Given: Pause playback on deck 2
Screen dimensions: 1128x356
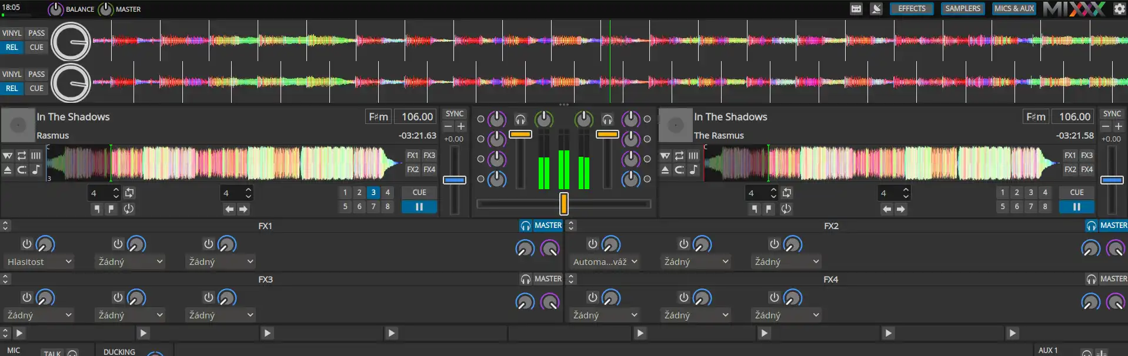Looking at the screenshot, I should click(x=1077, y=207).
